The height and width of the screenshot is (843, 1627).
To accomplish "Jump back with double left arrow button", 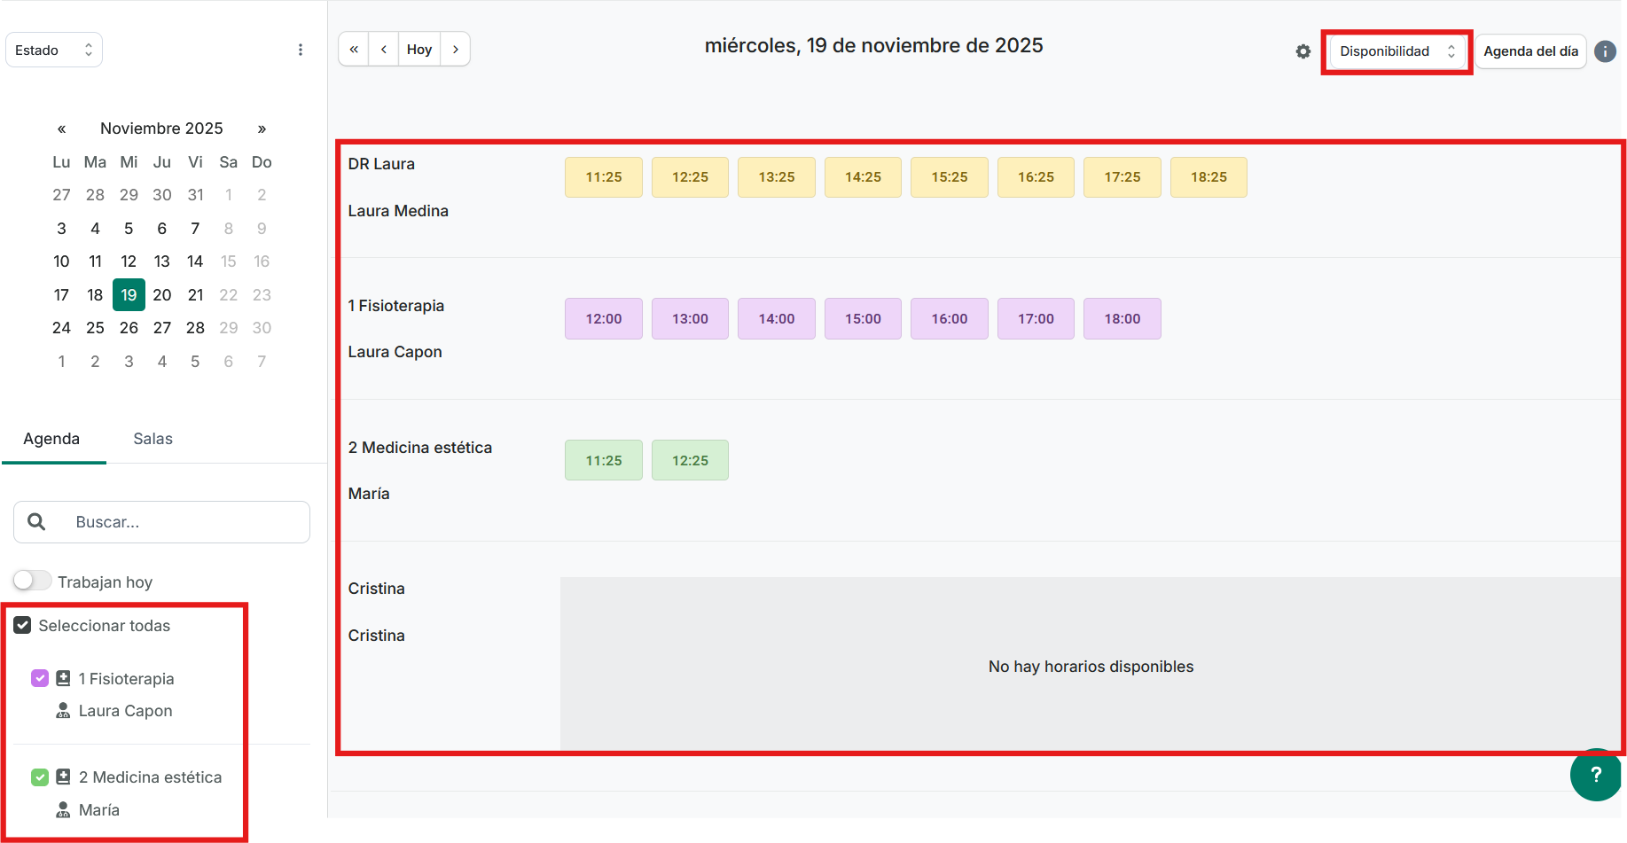I will click(x=354, y=50).
